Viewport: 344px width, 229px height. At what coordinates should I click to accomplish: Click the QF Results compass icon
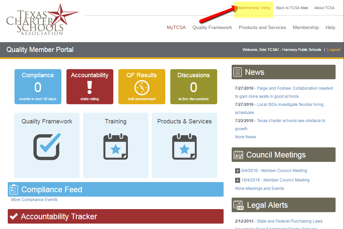pyautogui.click(x=142, y=88)
